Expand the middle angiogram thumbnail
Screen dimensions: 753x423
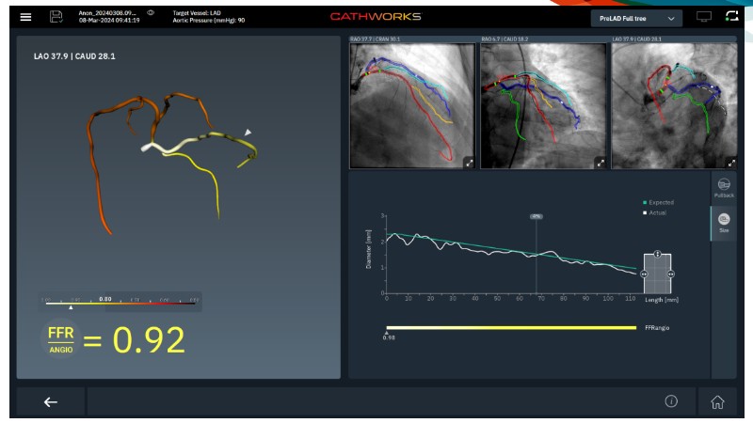coord(600,163)
